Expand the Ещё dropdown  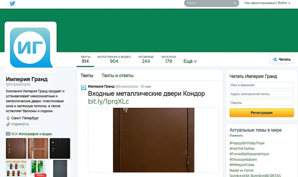coord(190,61)
